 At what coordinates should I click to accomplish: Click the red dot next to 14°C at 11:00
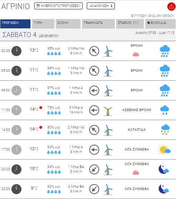coord(41,108)
